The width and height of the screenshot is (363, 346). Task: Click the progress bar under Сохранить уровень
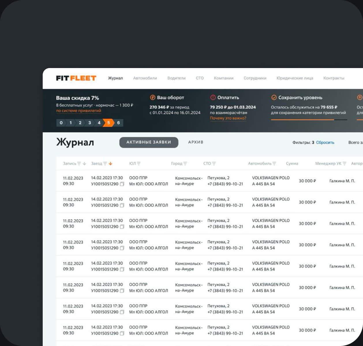coord(309,120)
